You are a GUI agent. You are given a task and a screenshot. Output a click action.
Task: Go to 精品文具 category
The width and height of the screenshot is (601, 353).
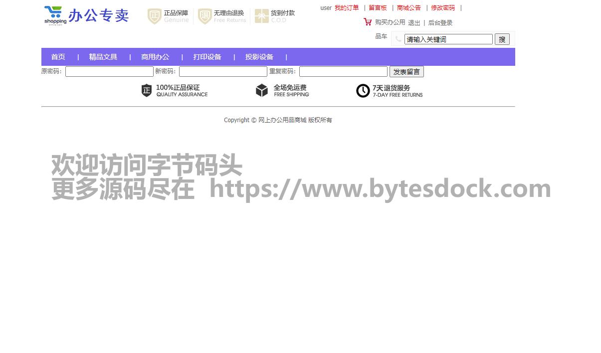(103, 57)
